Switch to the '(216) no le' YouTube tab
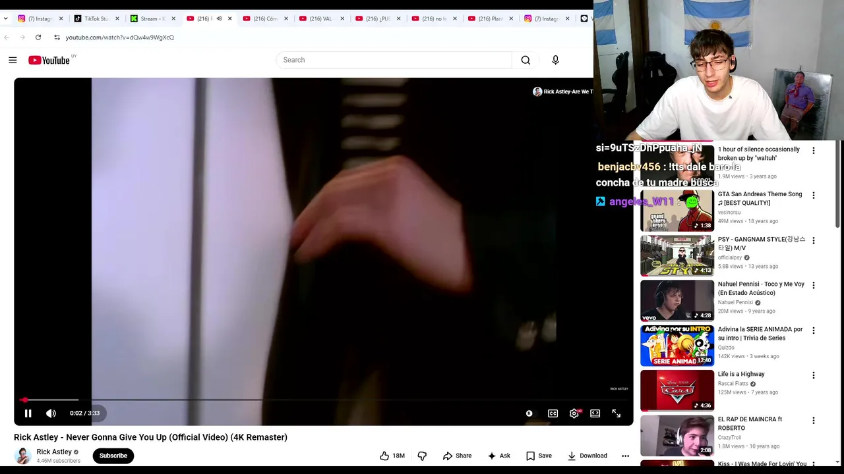This screenshot has height=474, width=844. tap(433, 18)
